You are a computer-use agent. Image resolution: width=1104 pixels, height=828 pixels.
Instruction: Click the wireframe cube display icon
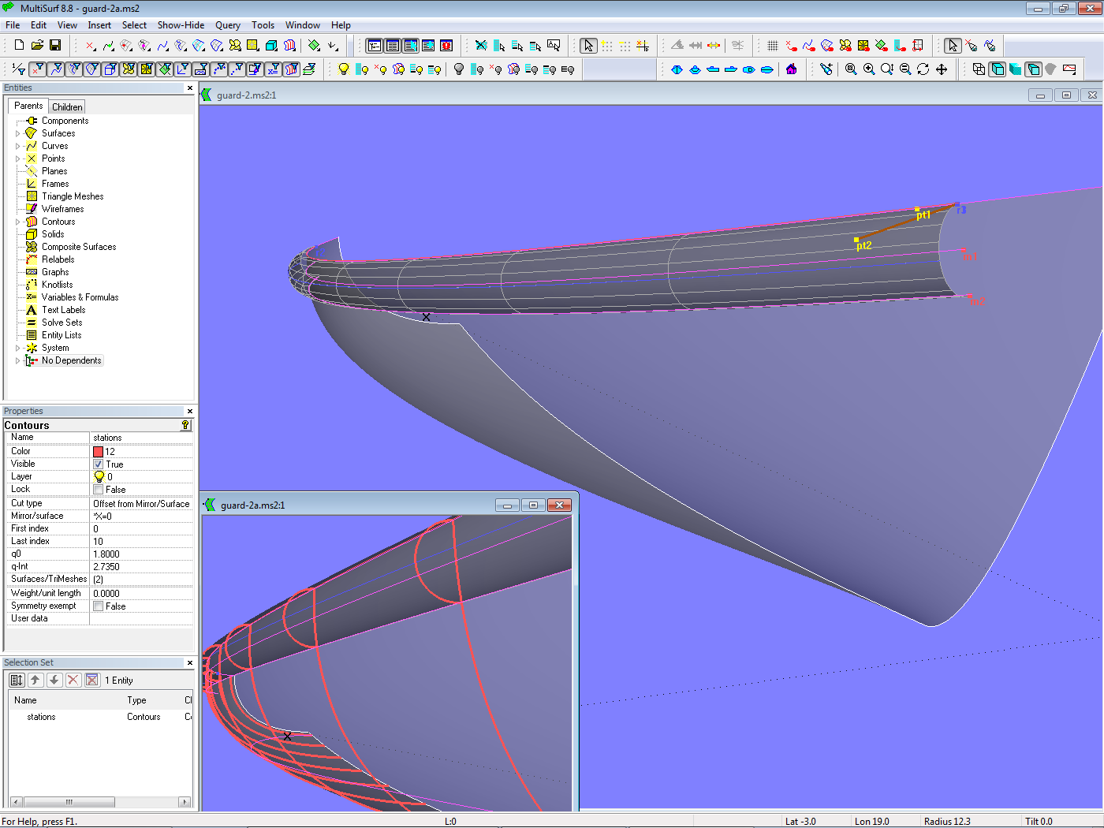(979, 69)
